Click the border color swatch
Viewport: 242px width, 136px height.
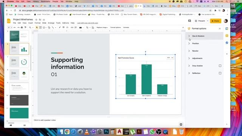pos(81,28)
